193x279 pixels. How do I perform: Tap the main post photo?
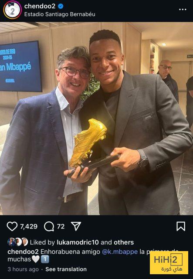(x=96, y=119)
